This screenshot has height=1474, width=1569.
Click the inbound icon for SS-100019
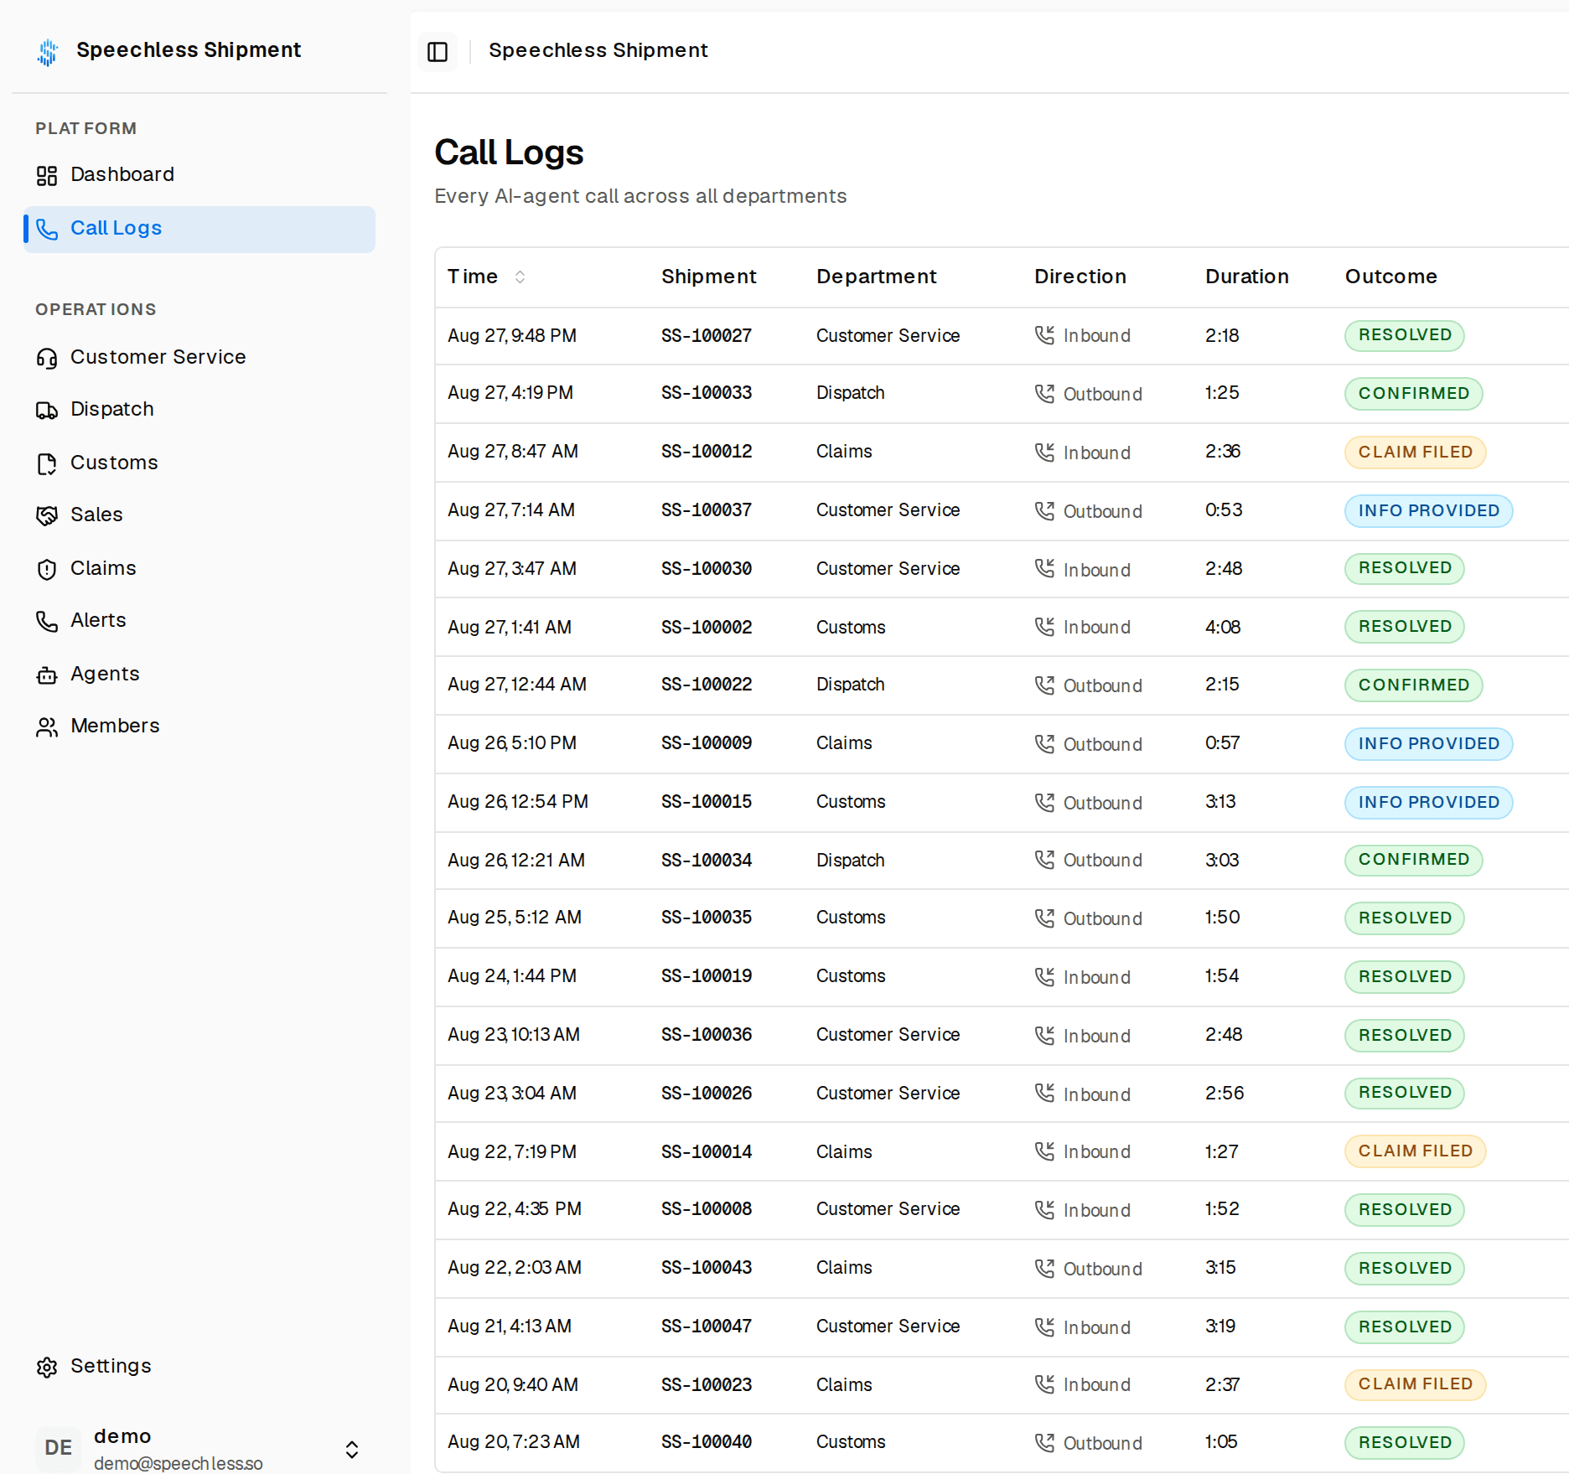1044,977
